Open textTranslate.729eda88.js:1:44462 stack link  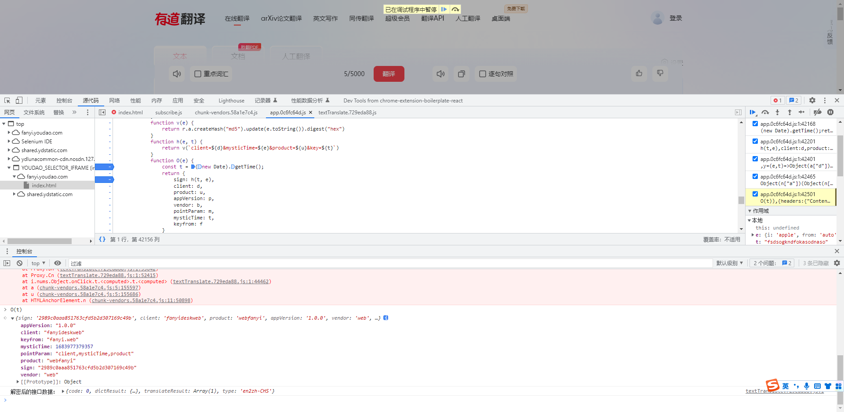[x=221, y=281]
